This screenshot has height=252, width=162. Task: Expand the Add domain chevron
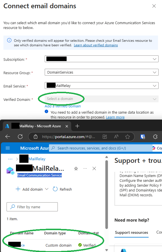click(x=46, y=189)
